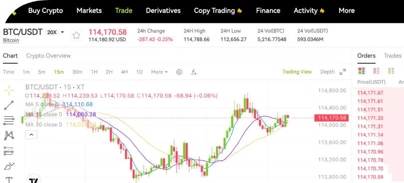The height and width of the screenshot is (183, 404).
Task: Collapse the indicator legend chevron
Action: tap(31, 135)
